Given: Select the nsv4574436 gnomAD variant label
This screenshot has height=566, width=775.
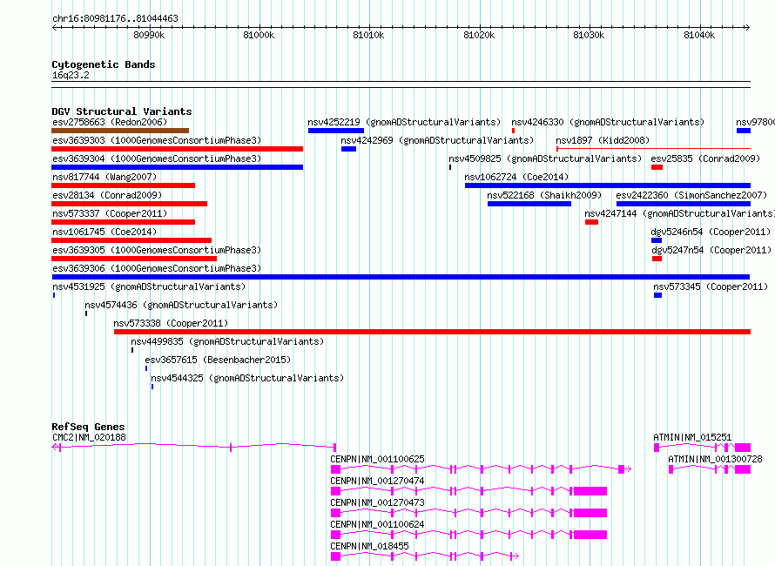Looking at the screenshot, I should (181, 305).
